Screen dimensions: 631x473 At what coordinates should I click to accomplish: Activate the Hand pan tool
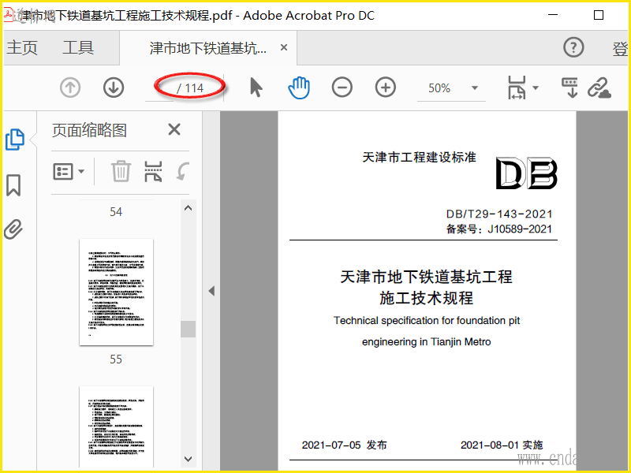coord(299,88)
